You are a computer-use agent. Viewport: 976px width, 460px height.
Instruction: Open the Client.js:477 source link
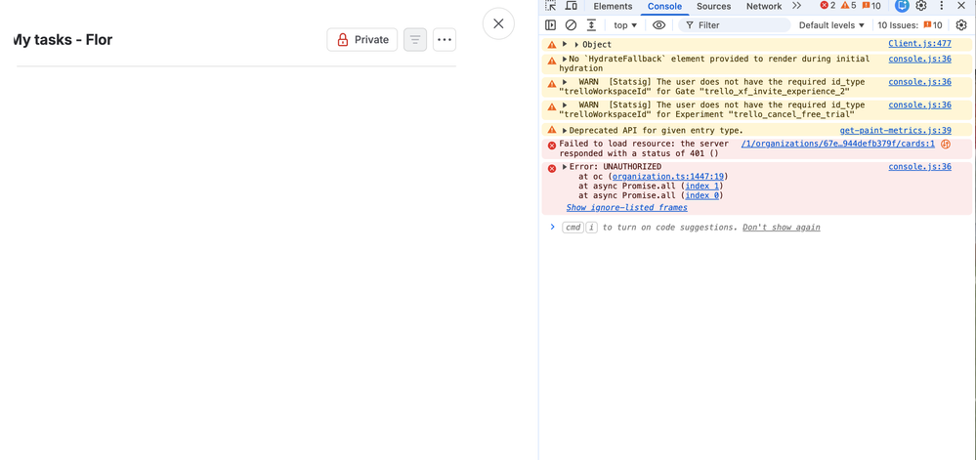(x=920, y=44)
